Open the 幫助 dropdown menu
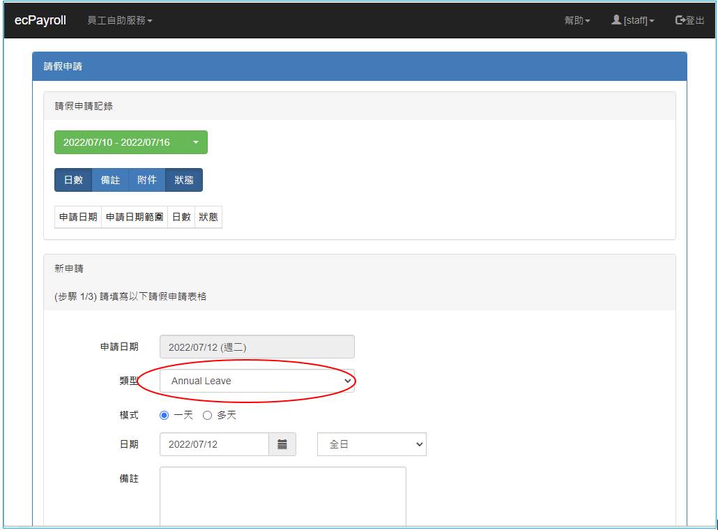 click(577, 20)
